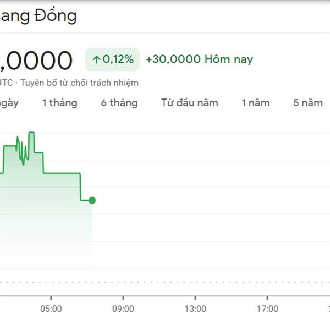Click the +30,0000 Hôm nay change text
The image size is (330, 330).
click(x=199, y=59)
